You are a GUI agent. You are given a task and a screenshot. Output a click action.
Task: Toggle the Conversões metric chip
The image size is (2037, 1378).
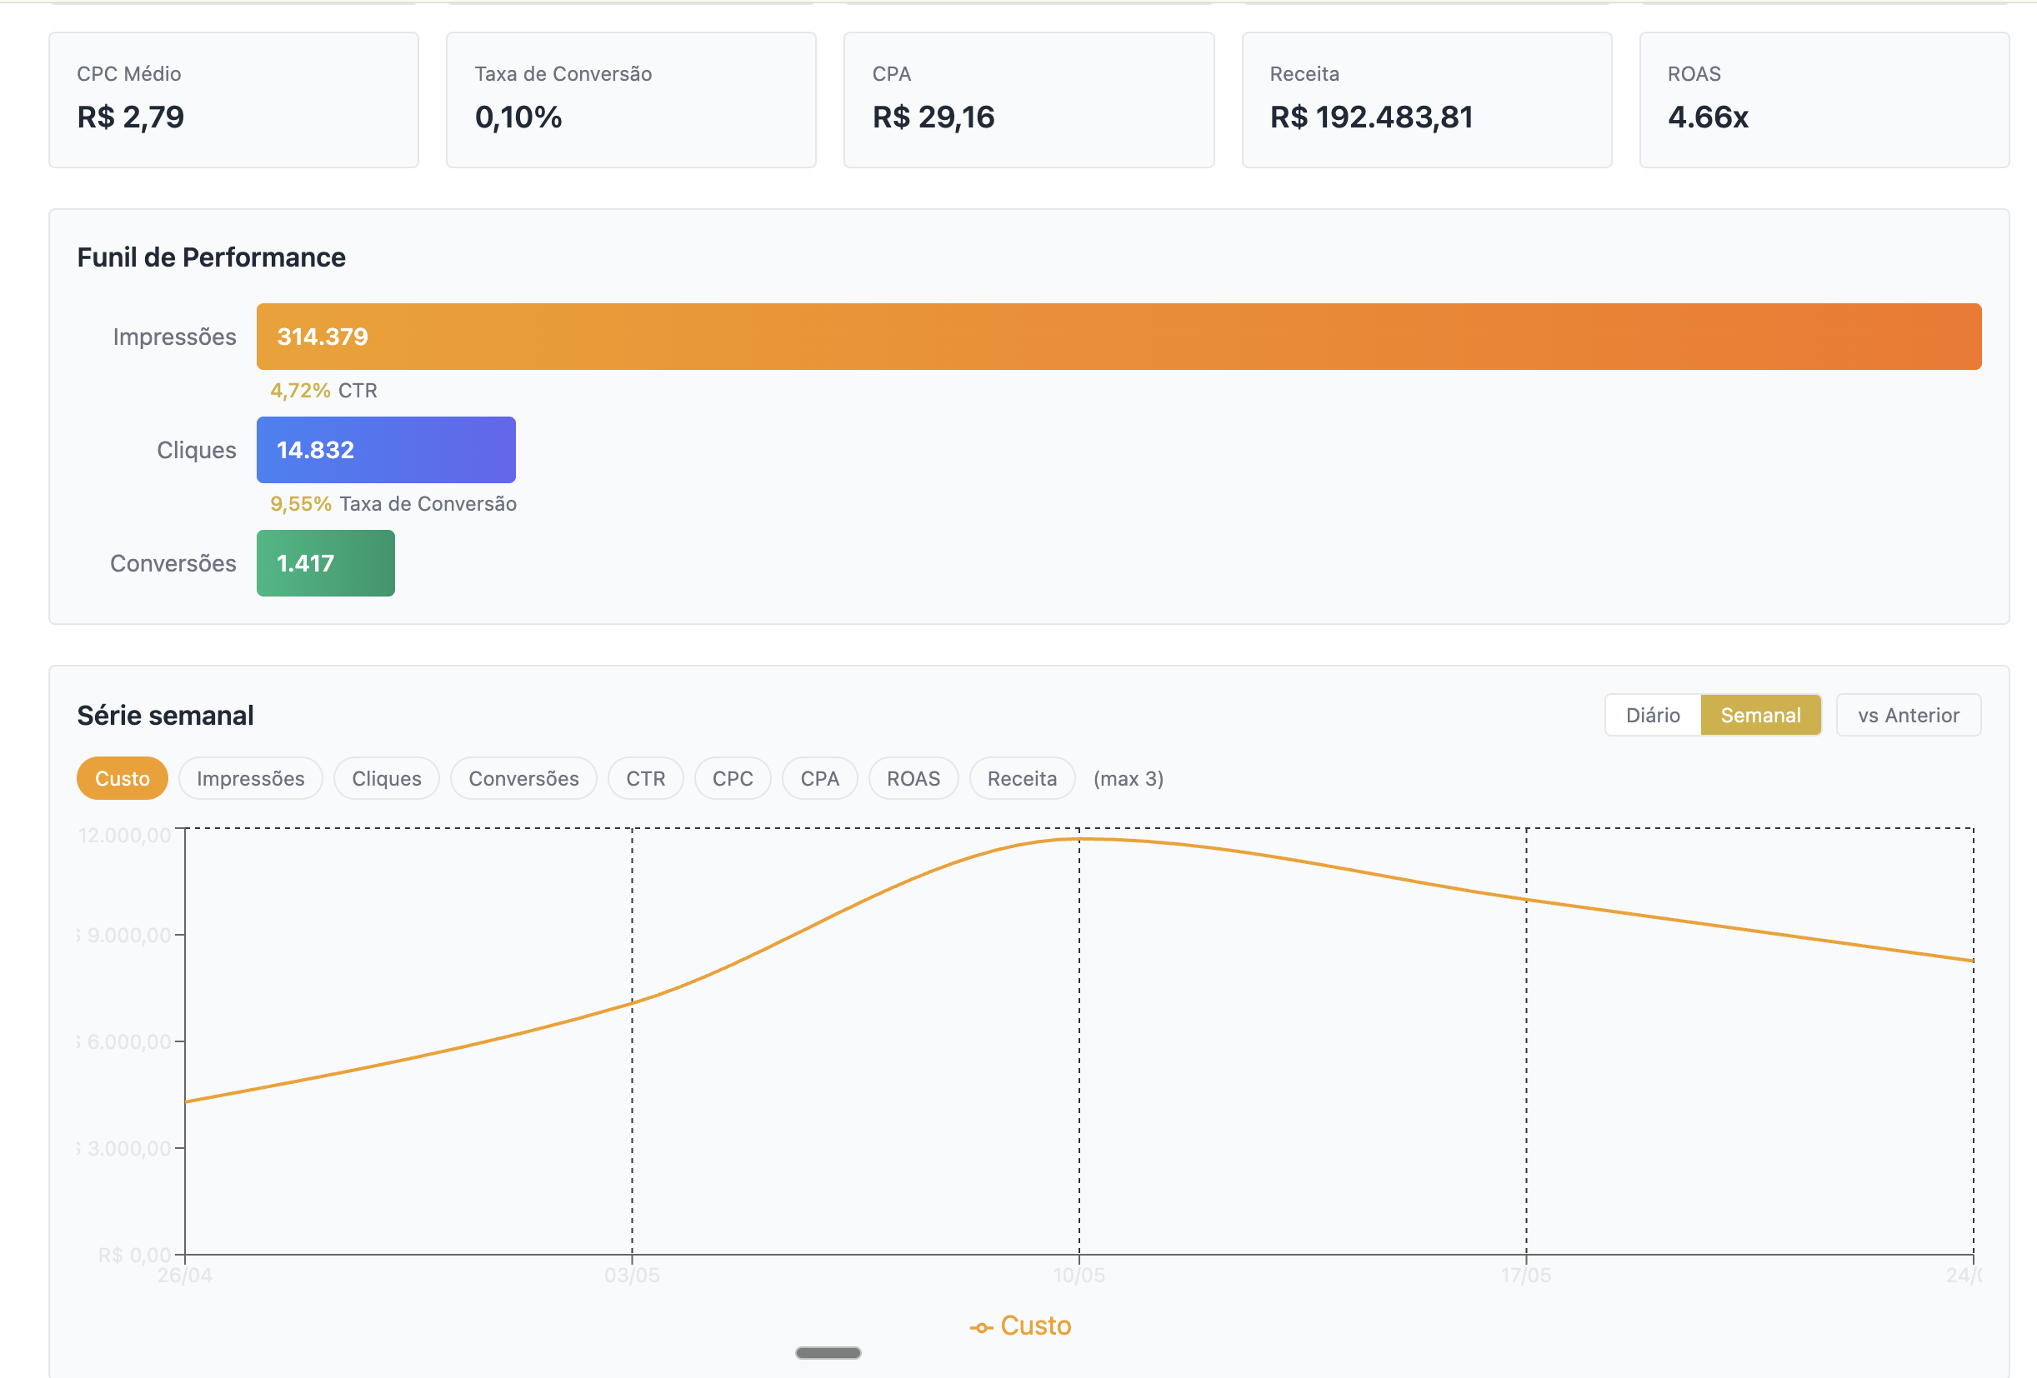(523, 778)
